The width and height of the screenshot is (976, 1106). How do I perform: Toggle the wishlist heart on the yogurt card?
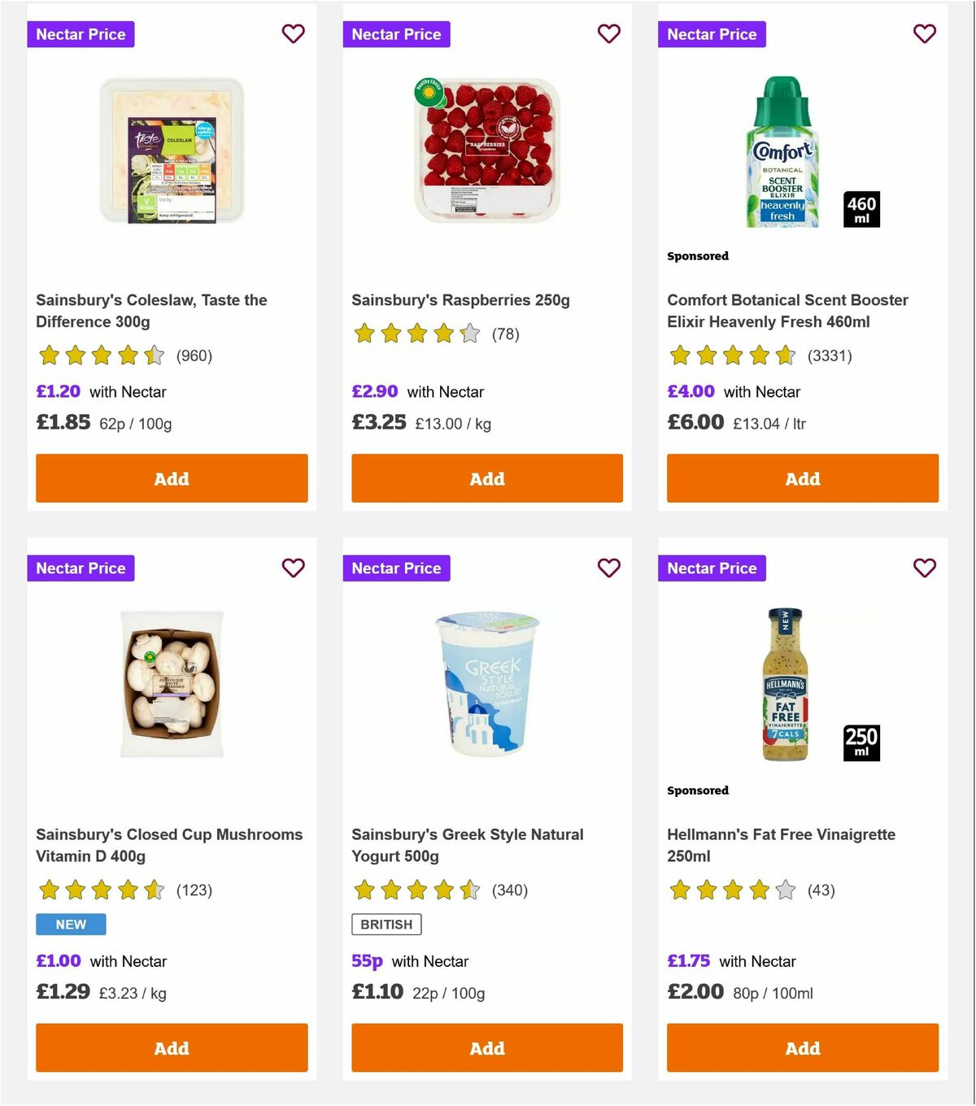click(x=608, y=568)
